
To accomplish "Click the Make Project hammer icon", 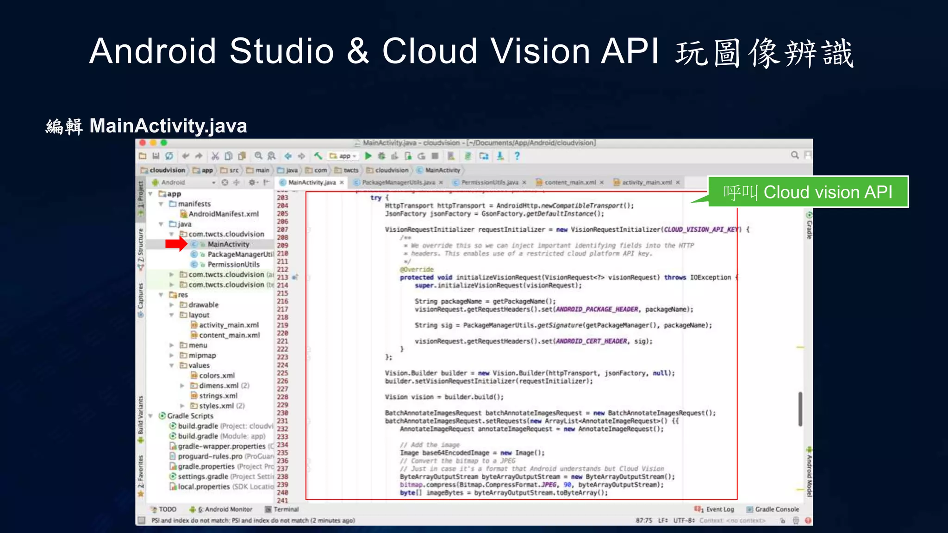I will [318, 156].
